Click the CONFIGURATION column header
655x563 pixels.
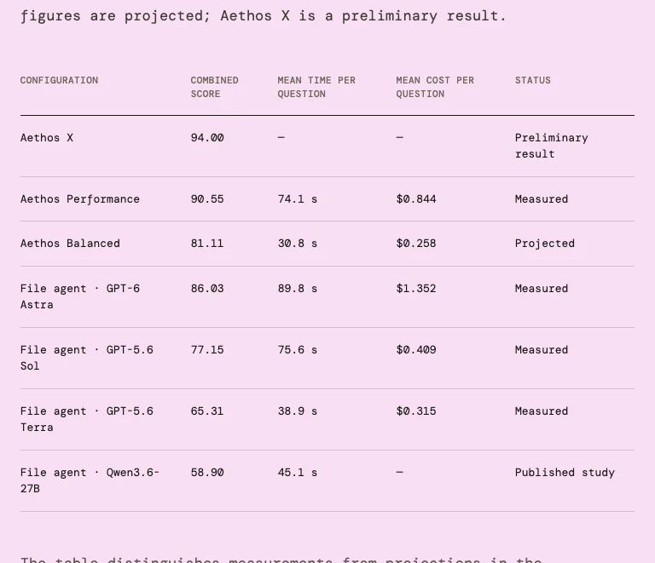click(59, 80)
